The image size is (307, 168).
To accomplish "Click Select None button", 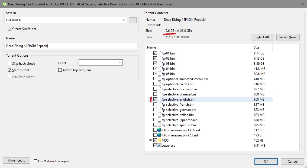I will (288, 37).
